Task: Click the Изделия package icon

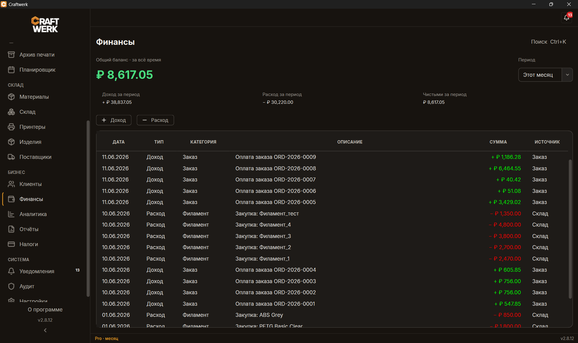Action: [x=11, y=142]
